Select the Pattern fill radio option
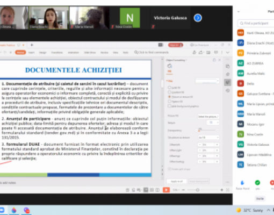This screenshot has height=215, width=274. coord(169,102)
